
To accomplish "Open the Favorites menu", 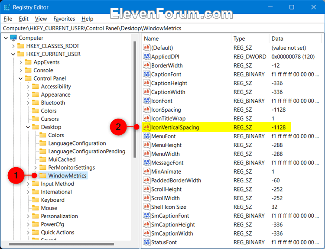I will [x=64, y=19].
